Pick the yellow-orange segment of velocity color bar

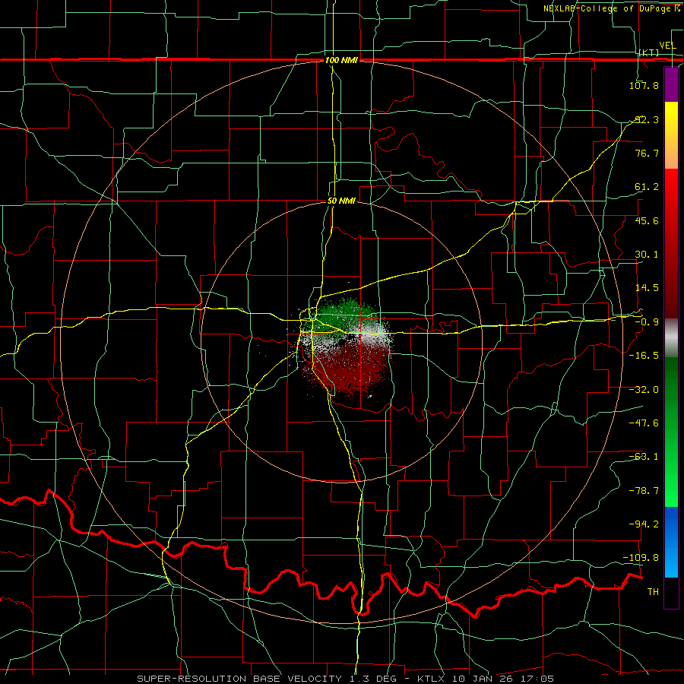671,135
